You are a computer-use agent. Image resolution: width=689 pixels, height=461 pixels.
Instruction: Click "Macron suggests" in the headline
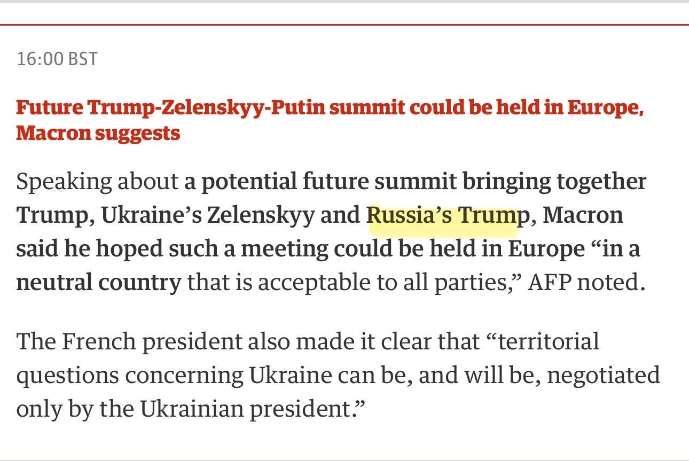pos(98,133)
